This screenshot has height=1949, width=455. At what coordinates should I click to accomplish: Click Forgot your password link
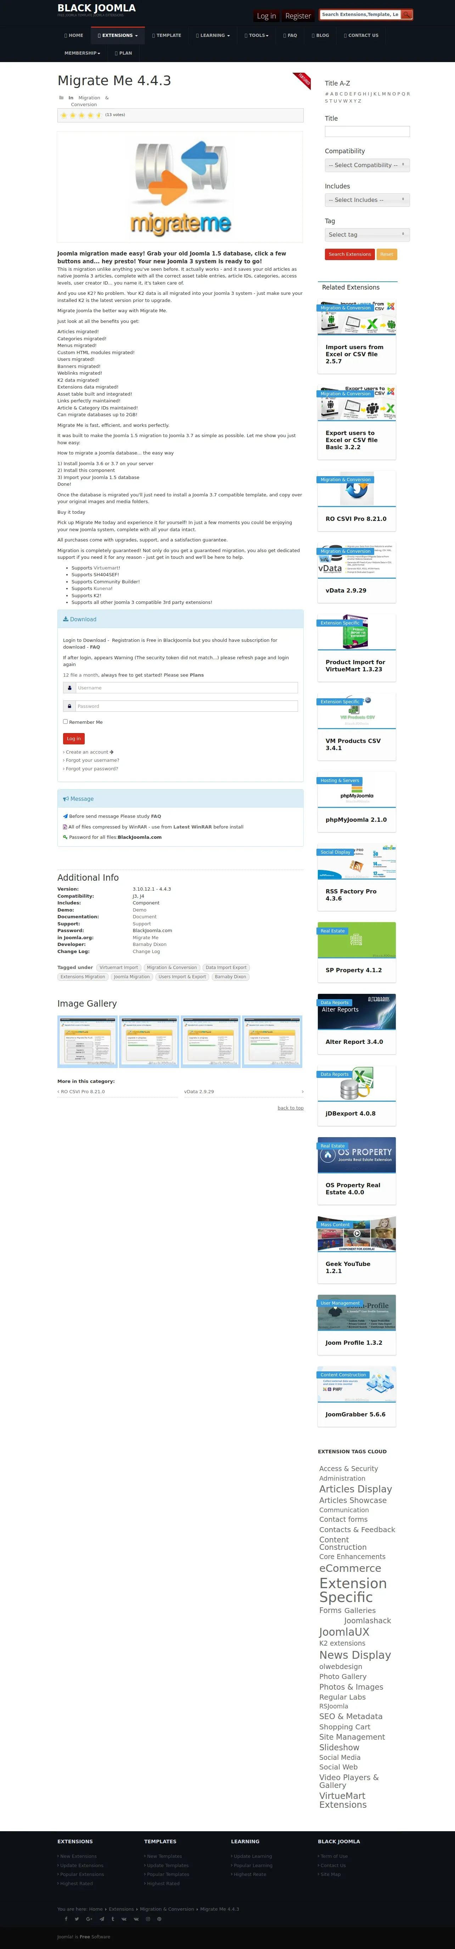tap(91, 769)
